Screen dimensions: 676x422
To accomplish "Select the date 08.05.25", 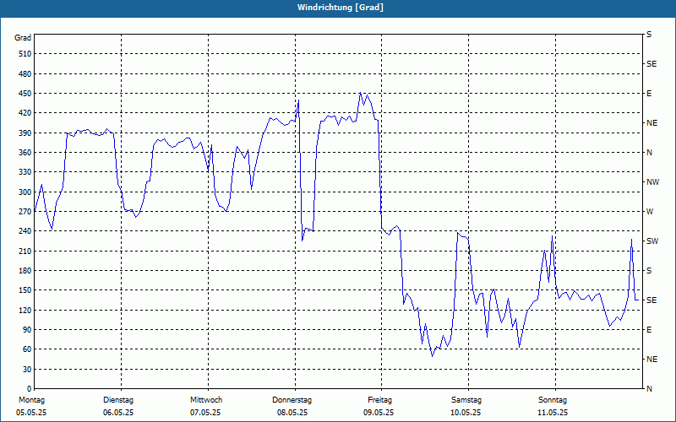I will tap(292, 413).
